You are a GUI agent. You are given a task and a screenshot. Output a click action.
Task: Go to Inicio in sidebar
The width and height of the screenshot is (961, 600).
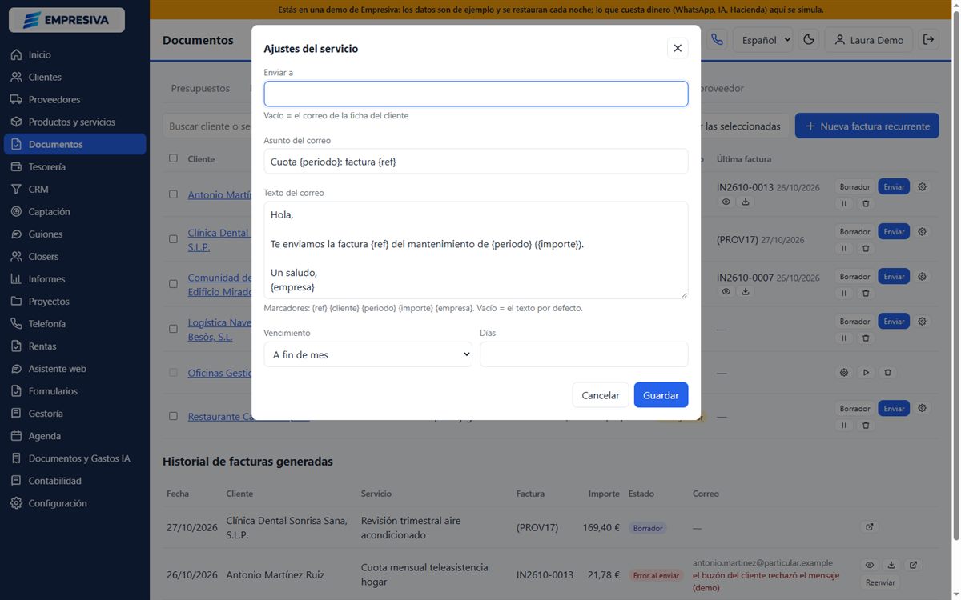(x=74, y=54)
